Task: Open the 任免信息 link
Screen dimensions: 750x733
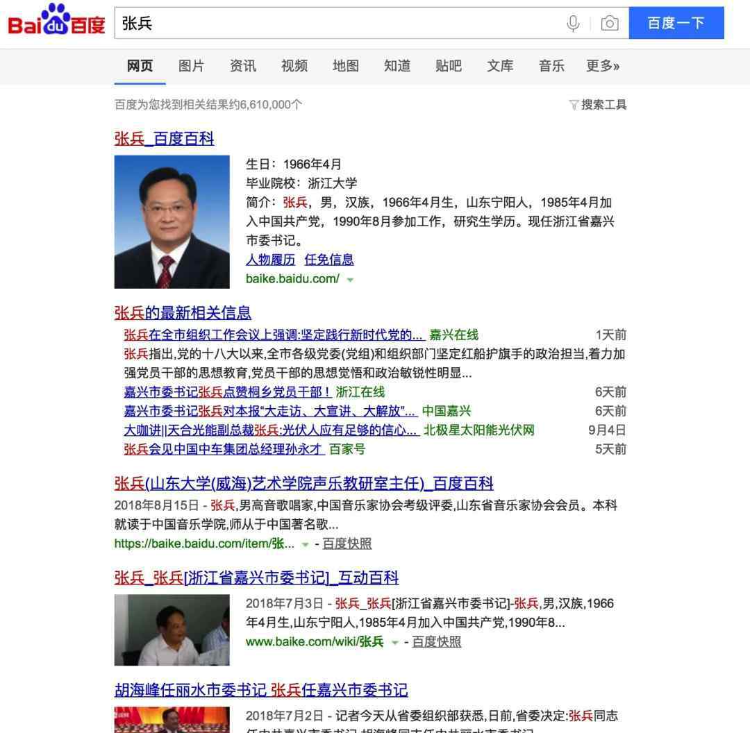Action: (329, 260)
